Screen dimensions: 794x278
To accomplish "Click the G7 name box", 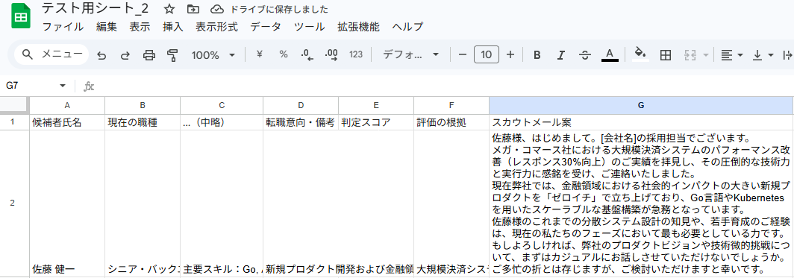I will 31,86.
